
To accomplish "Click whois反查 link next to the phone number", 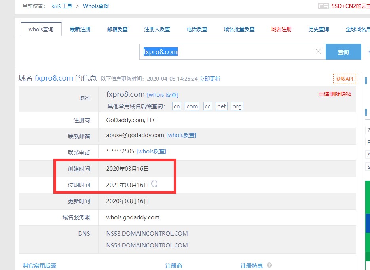I will click(x=151, y=151).
